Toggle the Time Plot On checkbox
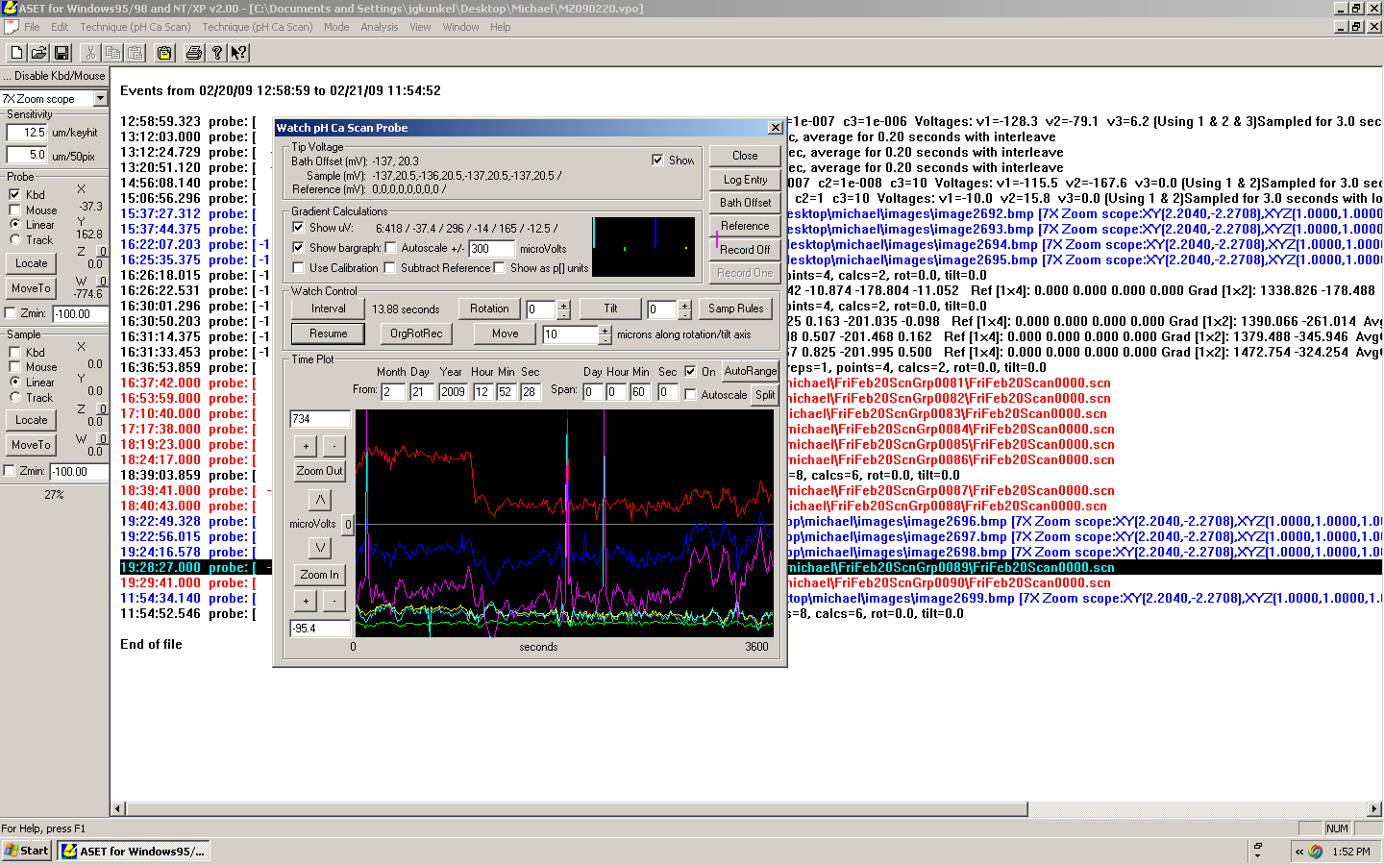Viewport: 1384px width, 865px height. click(690, 371)
